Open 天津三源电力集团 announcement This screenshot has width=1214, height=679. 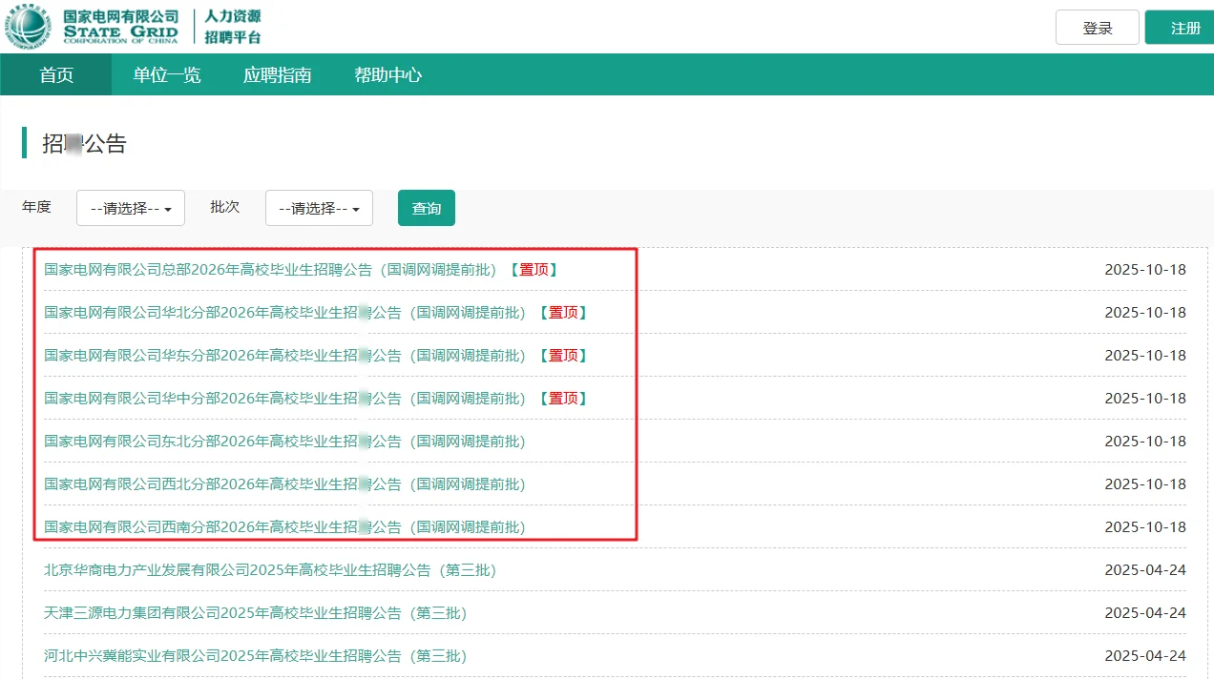coord(256,613)
